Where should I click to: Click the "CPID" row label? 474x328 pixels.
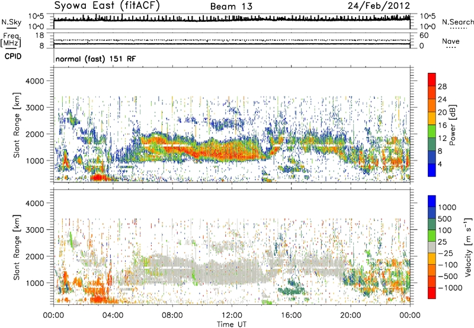13,56
